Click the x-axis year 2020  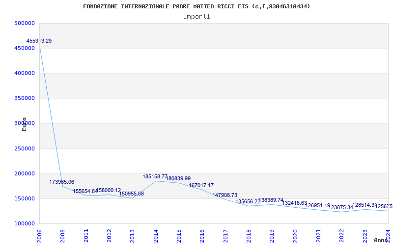tap(295, 236)
